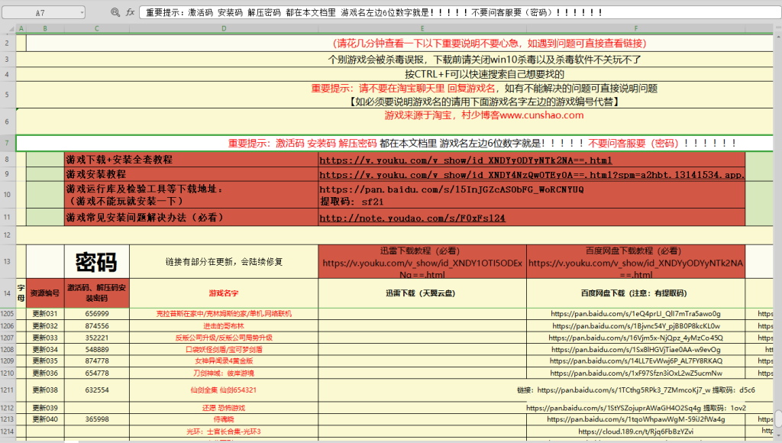Select row 13 header
This screenshot has width=782, height=443.
tap(8, 261)
